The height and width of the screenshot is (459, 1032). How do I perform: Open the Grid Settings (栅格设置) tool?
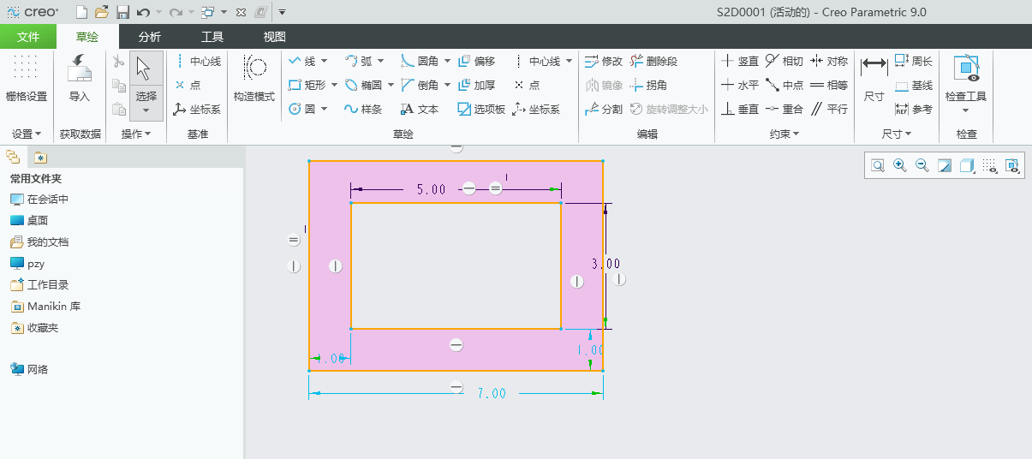coord(27,80)
